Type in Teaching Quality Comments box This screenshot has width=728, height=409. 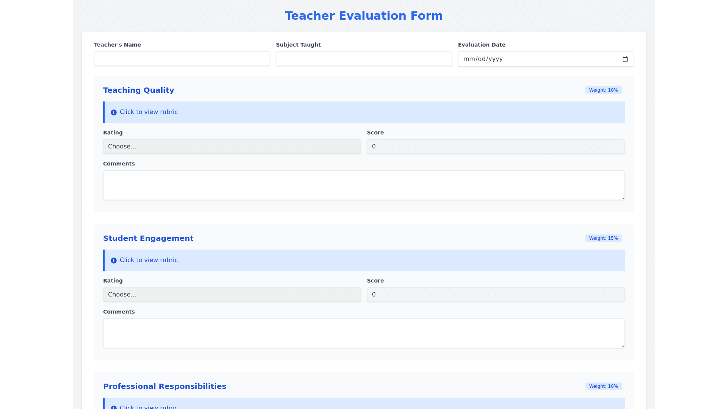click(x=364, y=185)
